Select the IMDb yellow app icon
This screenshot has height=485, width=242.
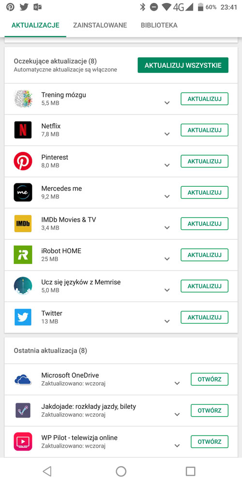[23, 224]
